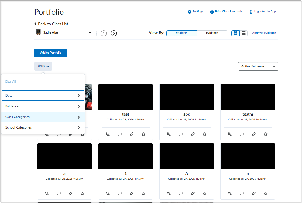Image resolution: width=302 pixels, height=203 pixels.
Task: Open comments on the 4:34 PM card
Action: 181,194
